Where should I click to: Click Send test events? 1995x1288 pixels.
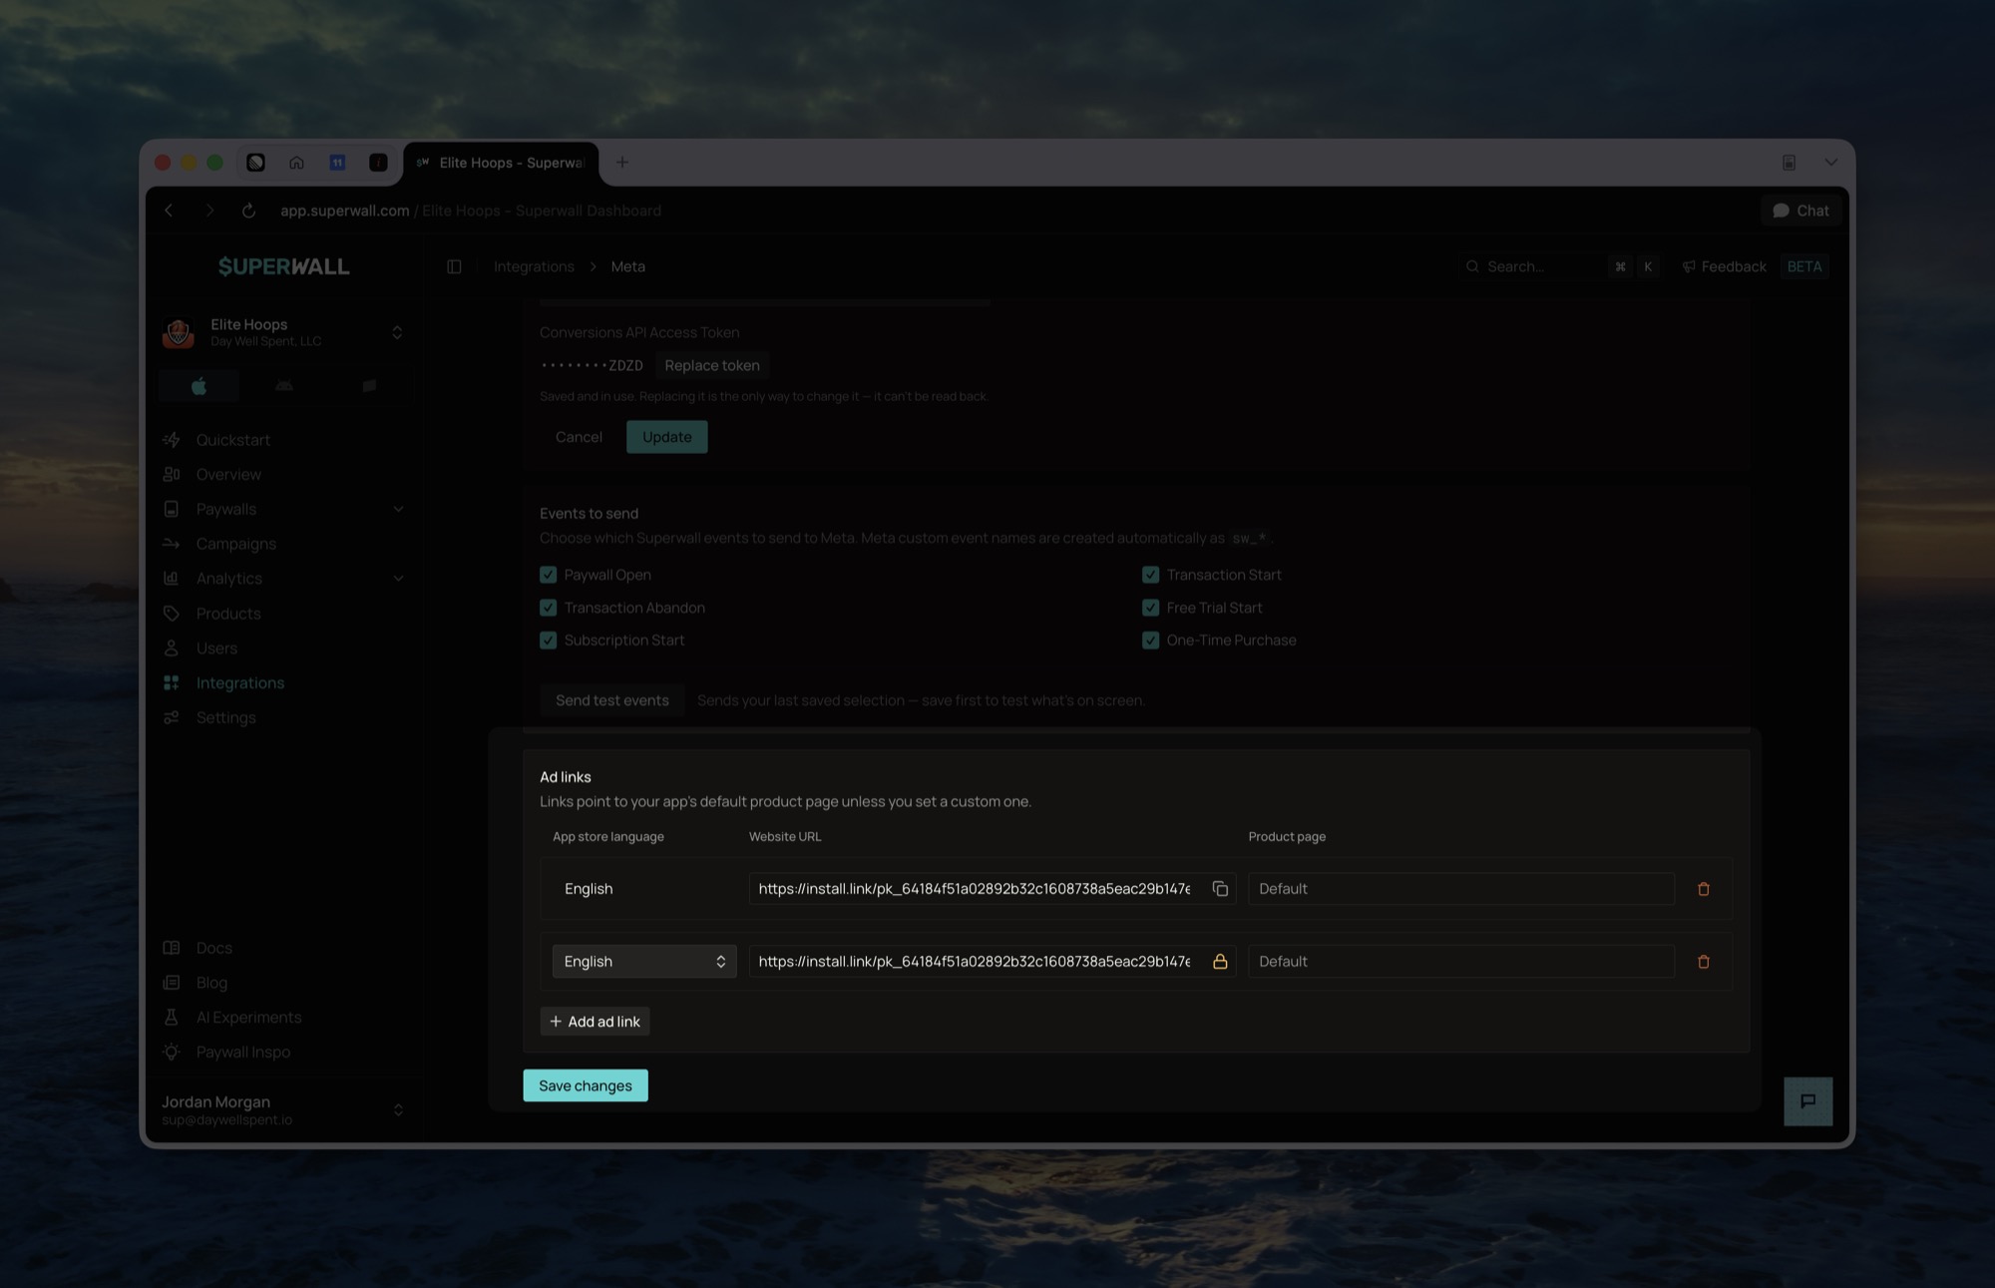tap(612, 700)
